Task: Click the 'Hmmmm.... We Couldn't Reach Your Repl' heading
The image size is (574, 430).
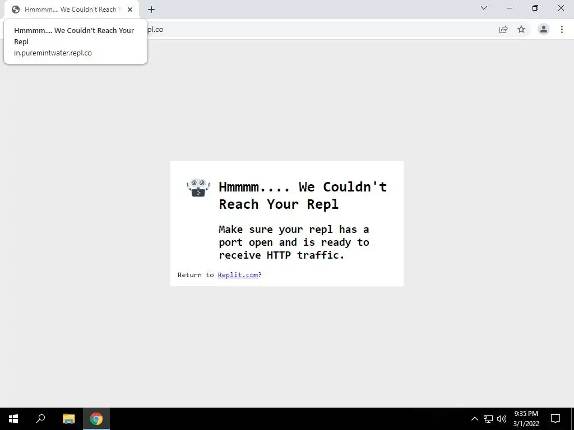Action: [302, 195]
